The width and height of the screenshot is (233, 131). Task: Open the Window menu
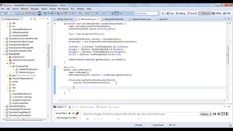(x=80, y=9)
